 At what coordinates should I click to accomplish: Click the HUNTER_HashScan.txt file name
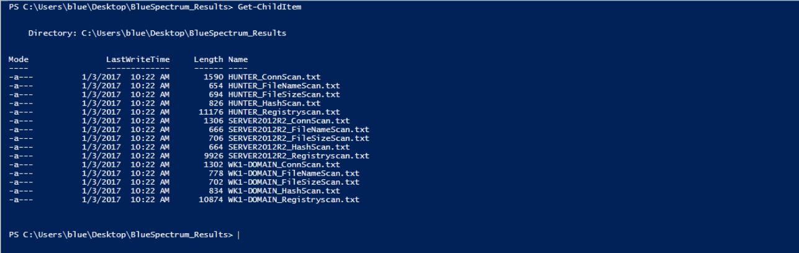(274, 103)
